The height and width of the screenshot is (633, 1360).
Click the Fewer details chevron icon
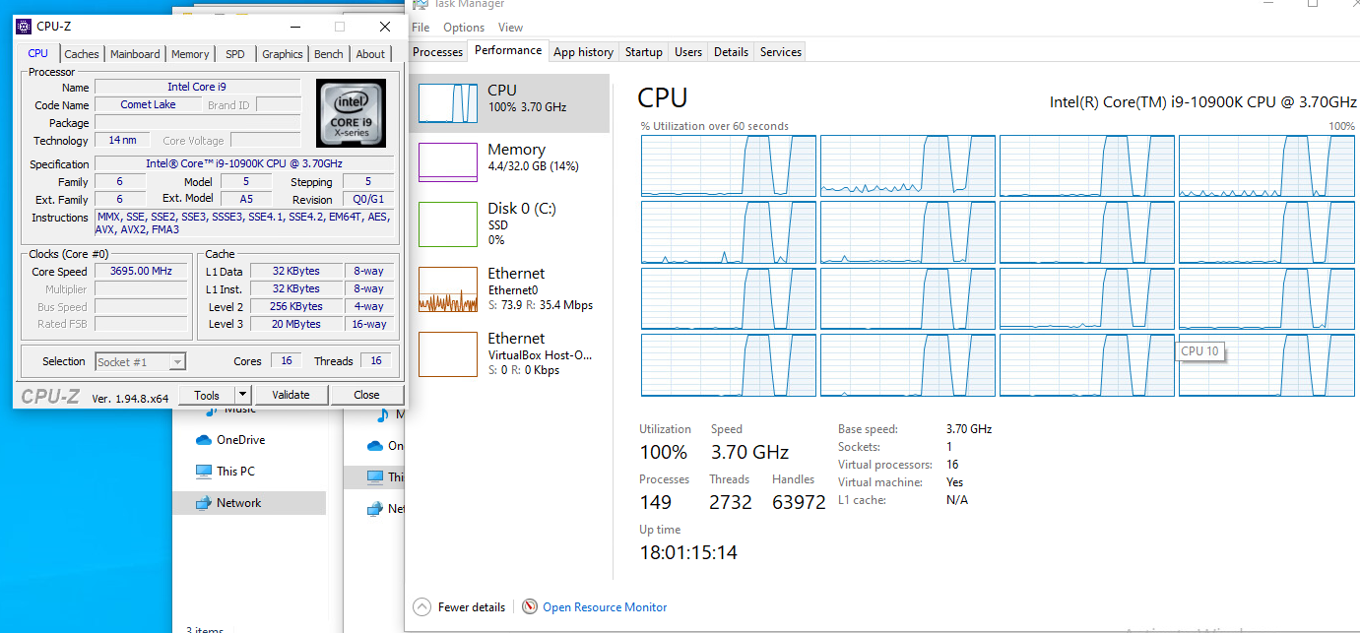[422, 607]
